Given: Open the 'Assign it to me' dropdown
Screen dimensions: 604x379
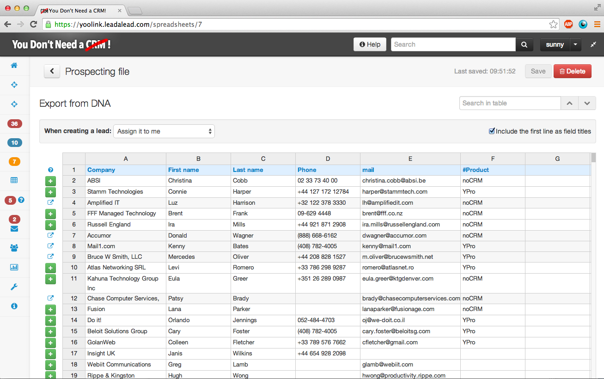Looking at the screenshot, I should (164, 131).
